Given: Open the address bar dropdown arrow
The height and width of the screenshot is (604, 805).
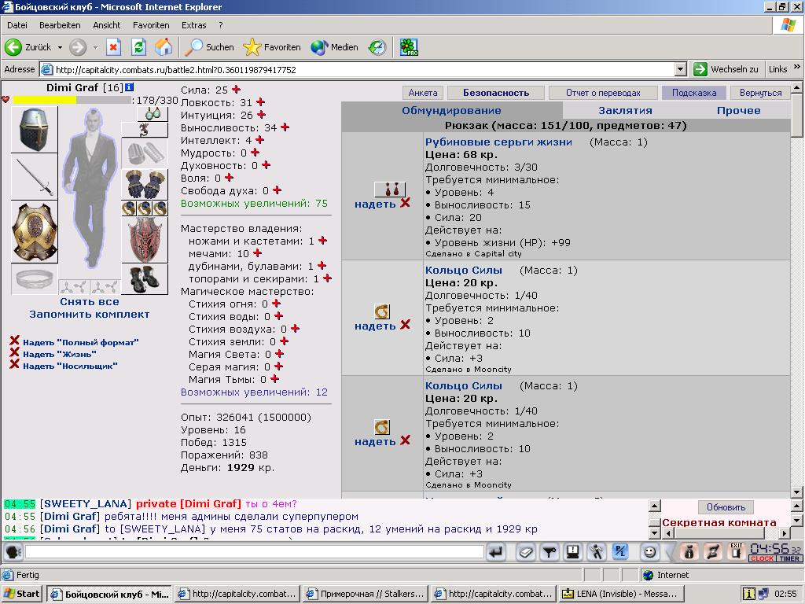Looking at the screenshot, I should [x=681, y=69].
